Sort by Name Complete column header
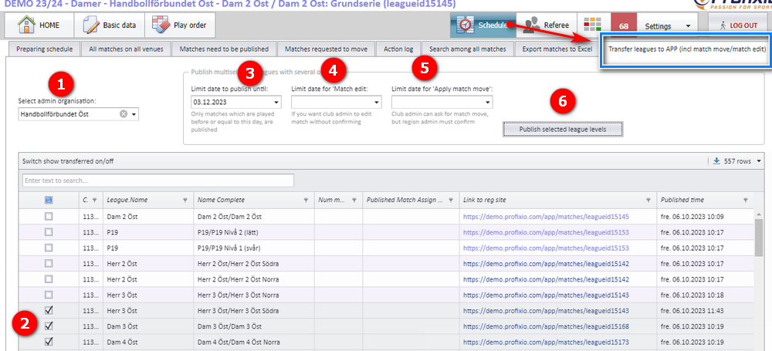 click(x=221, y=200)
